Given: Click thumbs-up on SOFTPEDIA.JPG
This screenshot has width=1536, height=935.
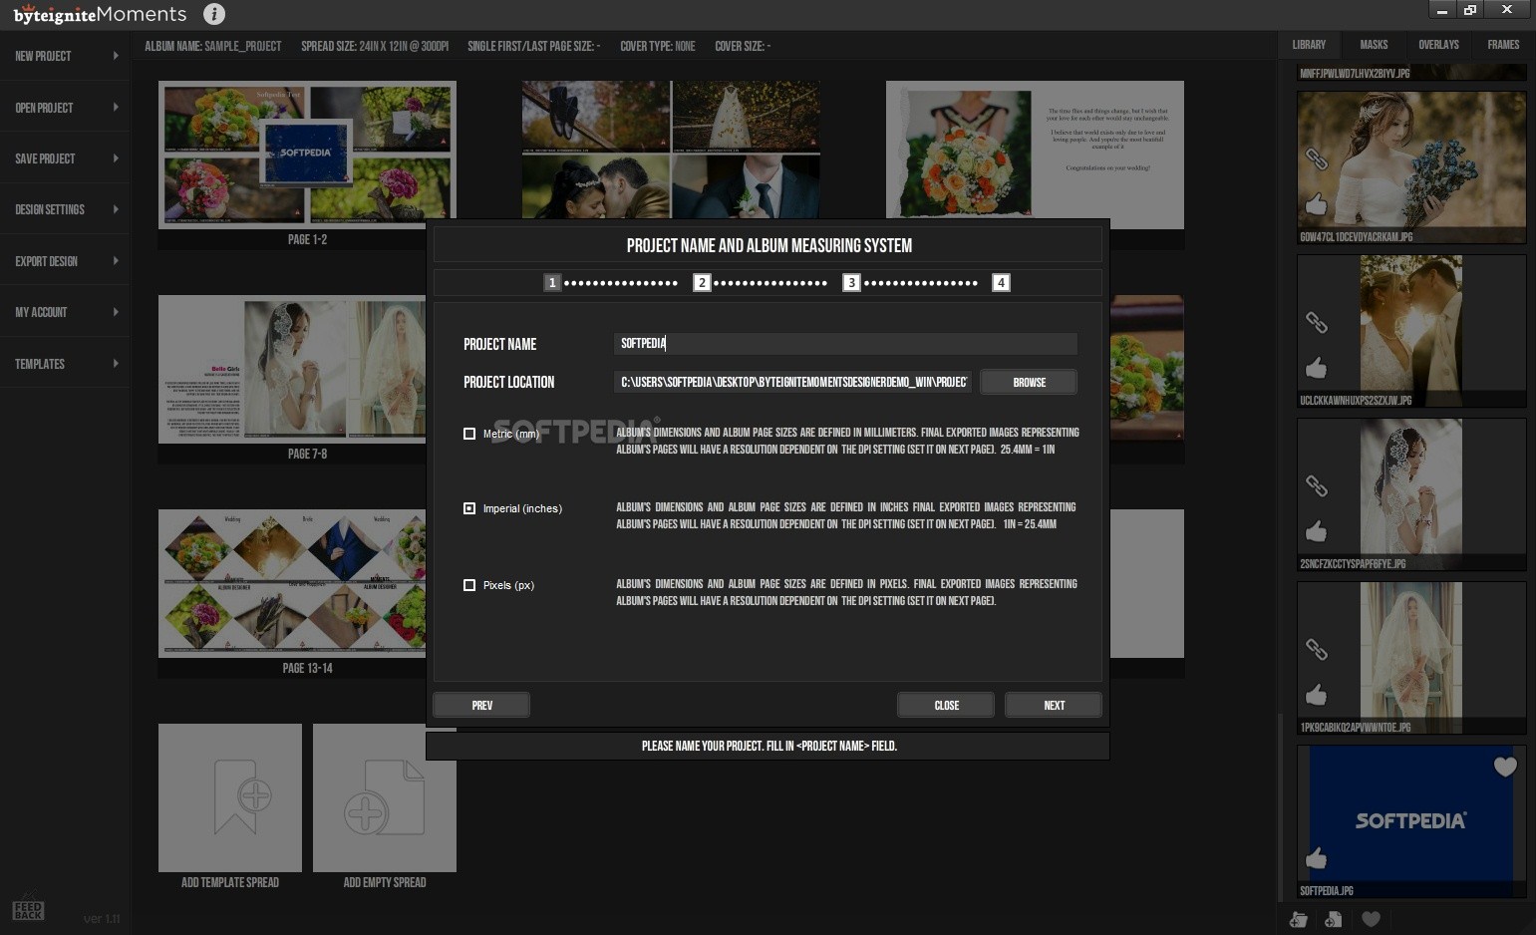Looking at the screenshot, I should pyautogui.click(x=1316, y=858).
